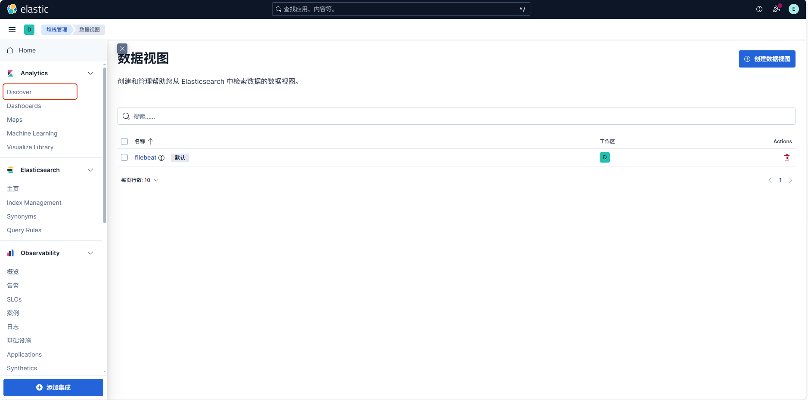Open the user avatar E menu
808x400 pixels.
[794, 9]
